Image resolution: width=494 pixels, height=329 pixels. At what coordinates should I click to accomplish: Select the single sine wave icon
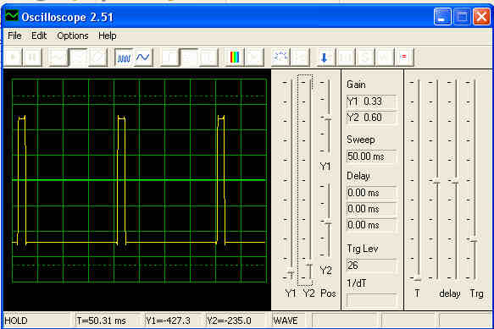pyautogui.click(x=143, y=58)
